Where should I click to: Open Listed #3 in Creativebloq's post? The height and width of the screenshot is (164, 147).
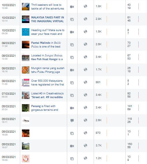[47, 95]
